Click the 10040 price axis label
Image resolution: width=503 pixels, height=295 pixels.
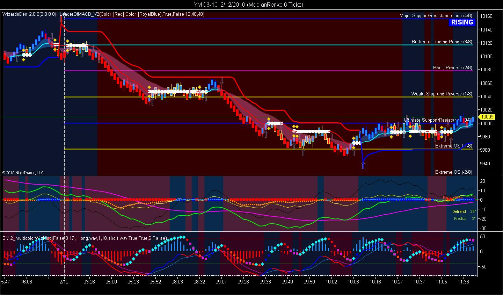pos(486,97)
